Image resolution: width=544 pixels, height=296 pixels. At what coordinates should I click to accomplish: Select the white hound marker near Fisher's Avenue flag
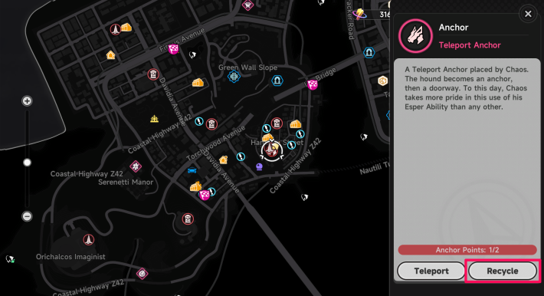(192, 54)
